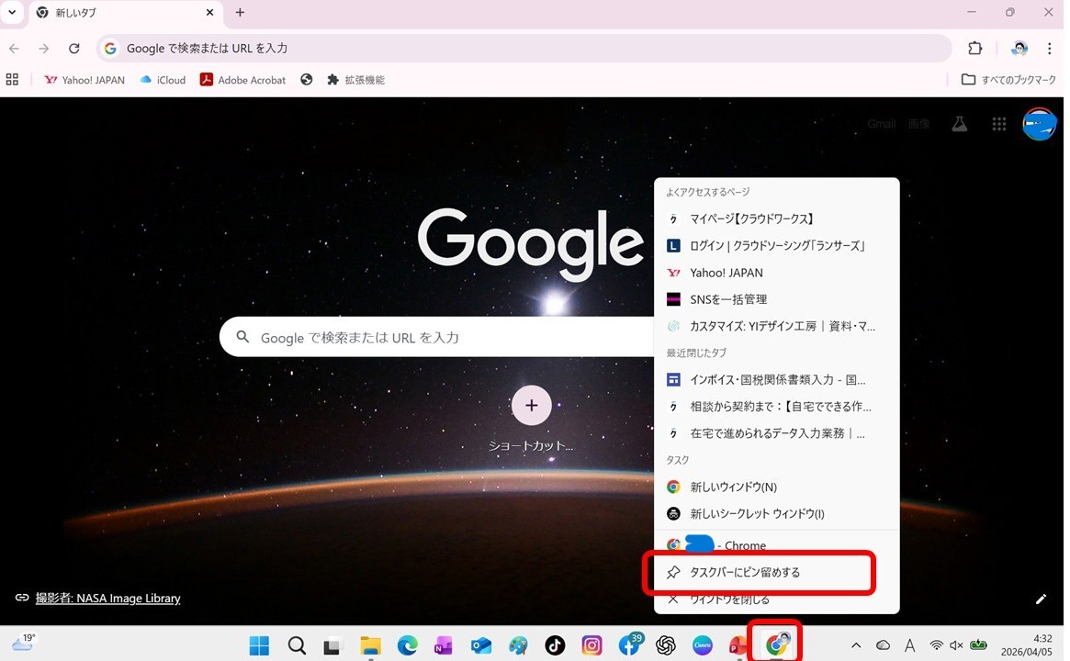Open Yahoo! JAPAN from the jump list

[x=726, y=273]
